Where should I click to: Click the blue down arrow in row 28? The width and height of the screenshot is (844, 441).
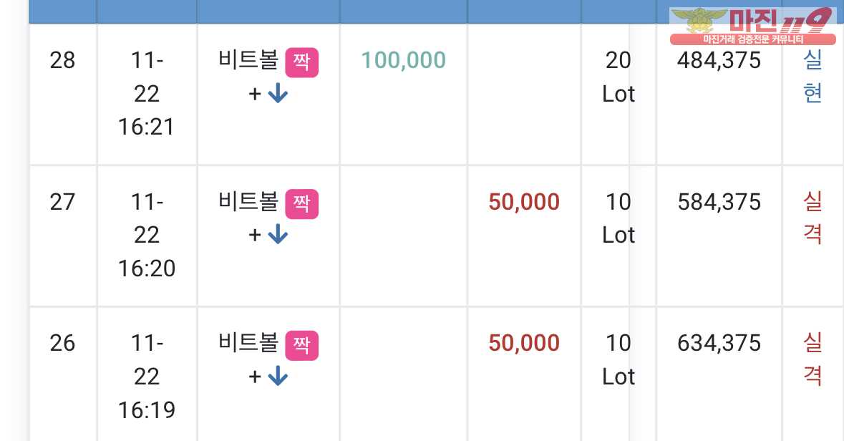point(278,94)
